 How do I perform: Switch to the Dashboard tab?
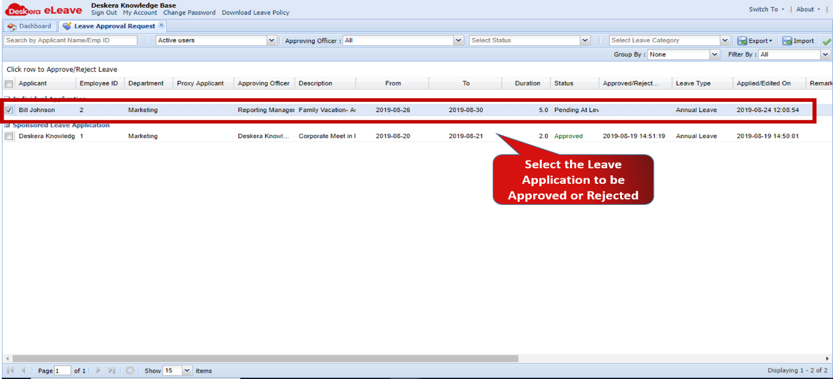30,26
